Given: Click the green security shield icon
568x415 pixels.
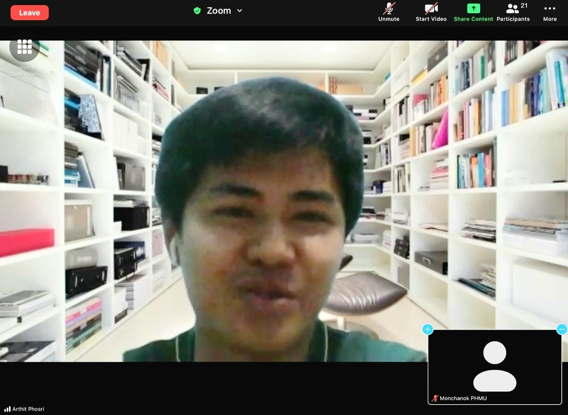Looking at the screenshot, I should [197, 11].
